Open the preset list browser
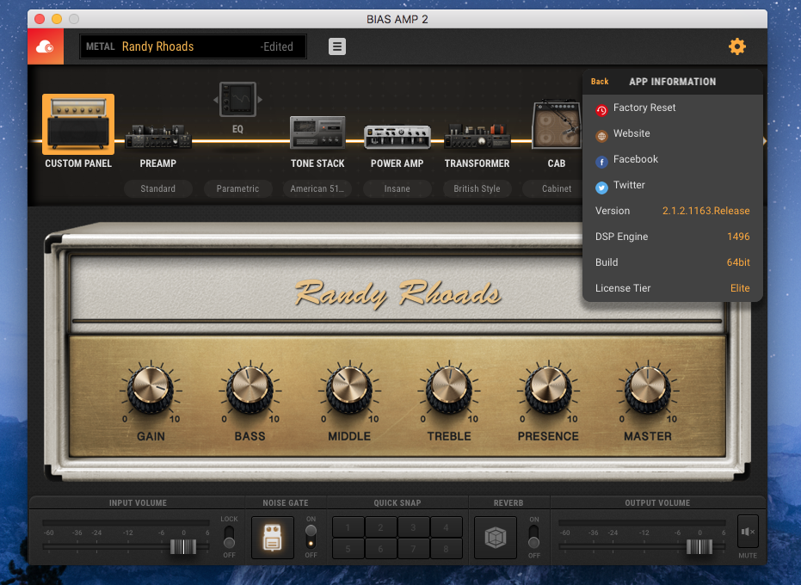This screenshot has width=801, height=585. (336, 46)
